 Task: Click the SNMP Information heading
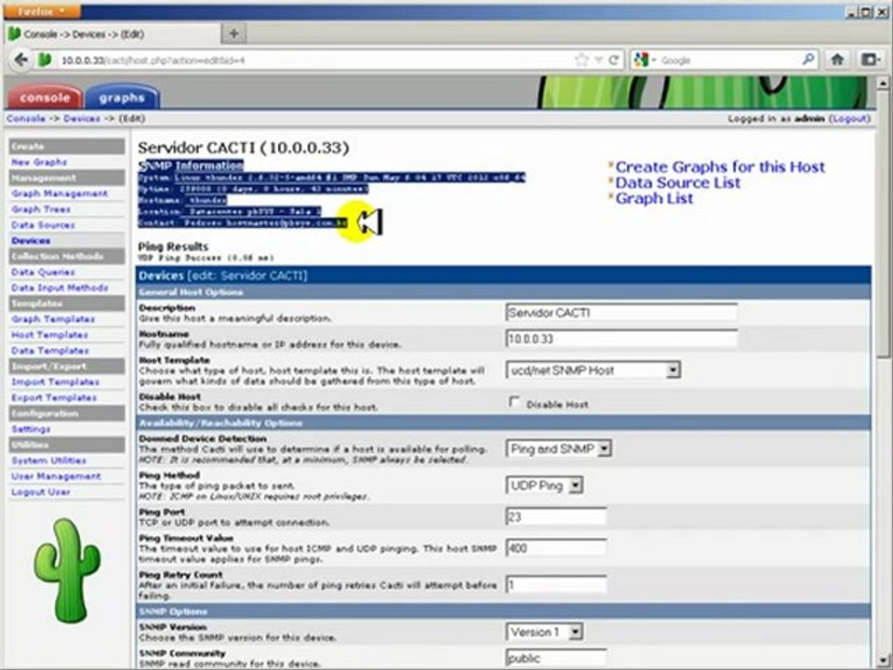click(191, 166)
